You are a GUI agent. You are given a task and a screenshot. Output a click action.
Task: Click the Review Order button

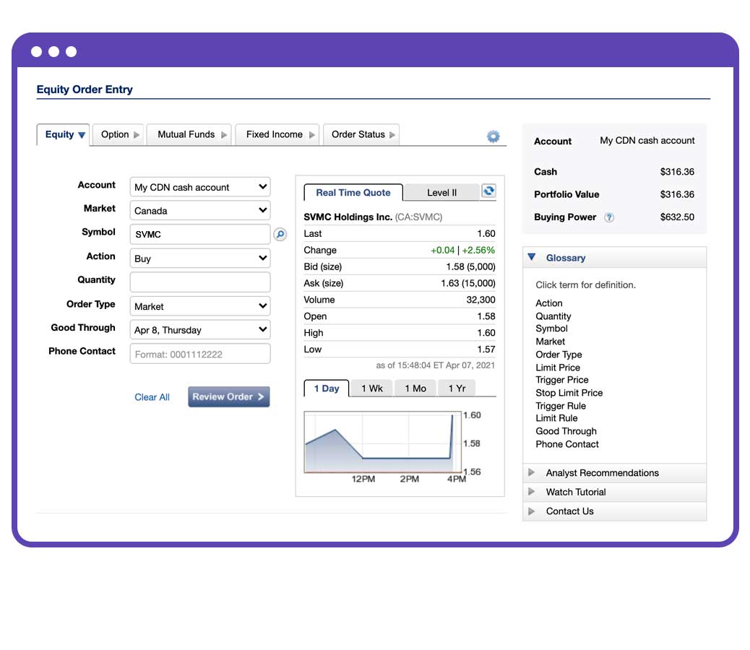228,396
